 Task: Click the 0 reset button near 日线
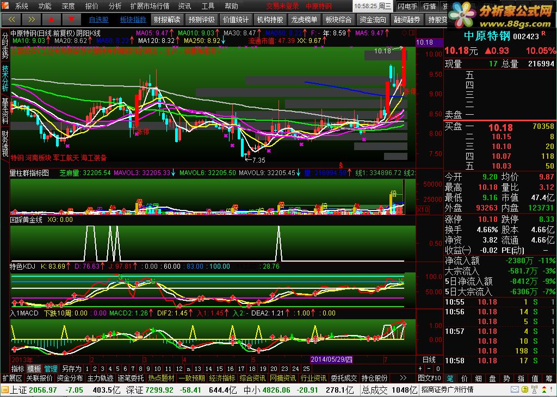[438, 369]
